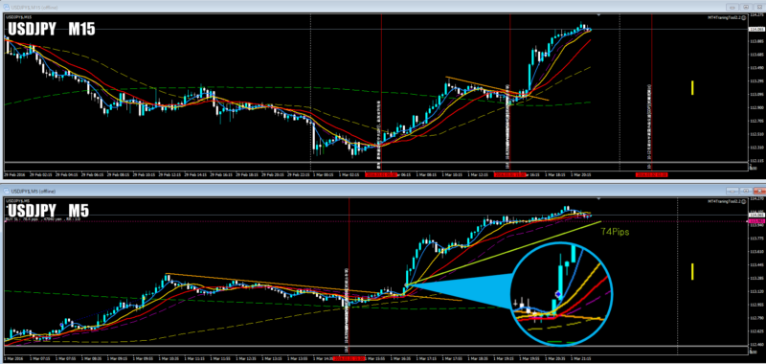Minimize the upper USDJPY M15 chart window
The image size is (766, 364).
732,8
